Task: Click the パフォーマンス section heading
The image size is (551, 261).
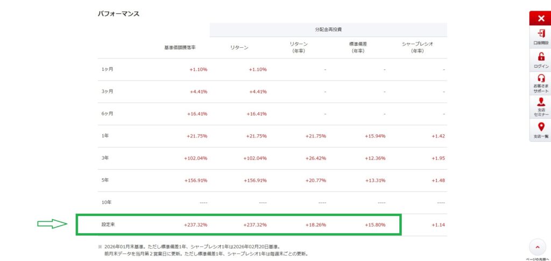Action: (118, 13)
